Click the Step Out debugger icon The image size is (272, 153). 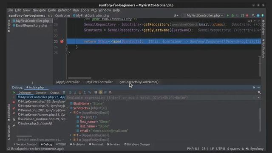click(x=85, y=93)
